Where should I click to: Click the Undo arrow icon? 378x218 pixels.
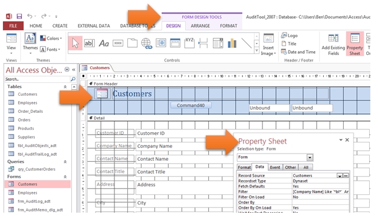[x=30, y=16]
